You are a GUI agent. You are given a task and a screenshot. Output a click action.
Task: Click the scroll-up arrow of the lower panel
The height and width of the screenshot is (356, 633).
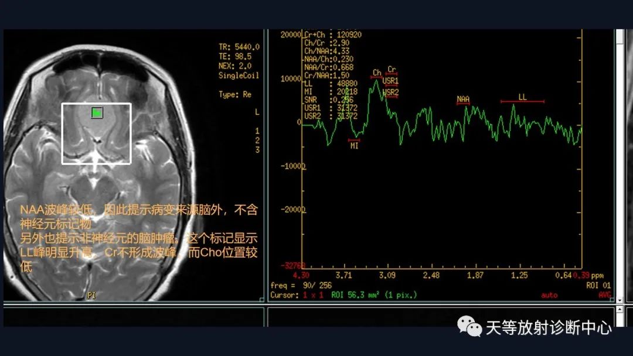click(620, 310)
